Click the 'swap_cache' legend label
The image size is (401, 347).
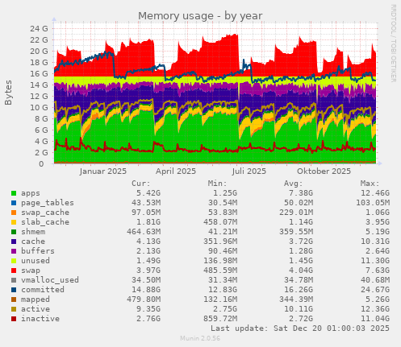point(45,213)
